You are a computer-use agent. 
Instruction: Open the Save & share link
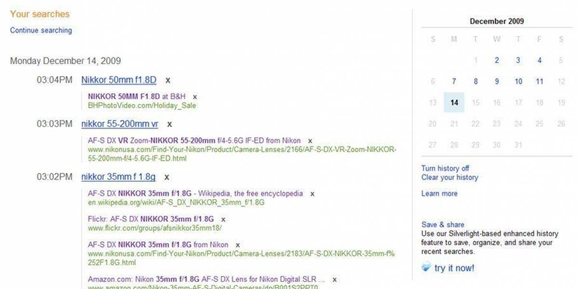pyautogui.click(x=443, y=224)
